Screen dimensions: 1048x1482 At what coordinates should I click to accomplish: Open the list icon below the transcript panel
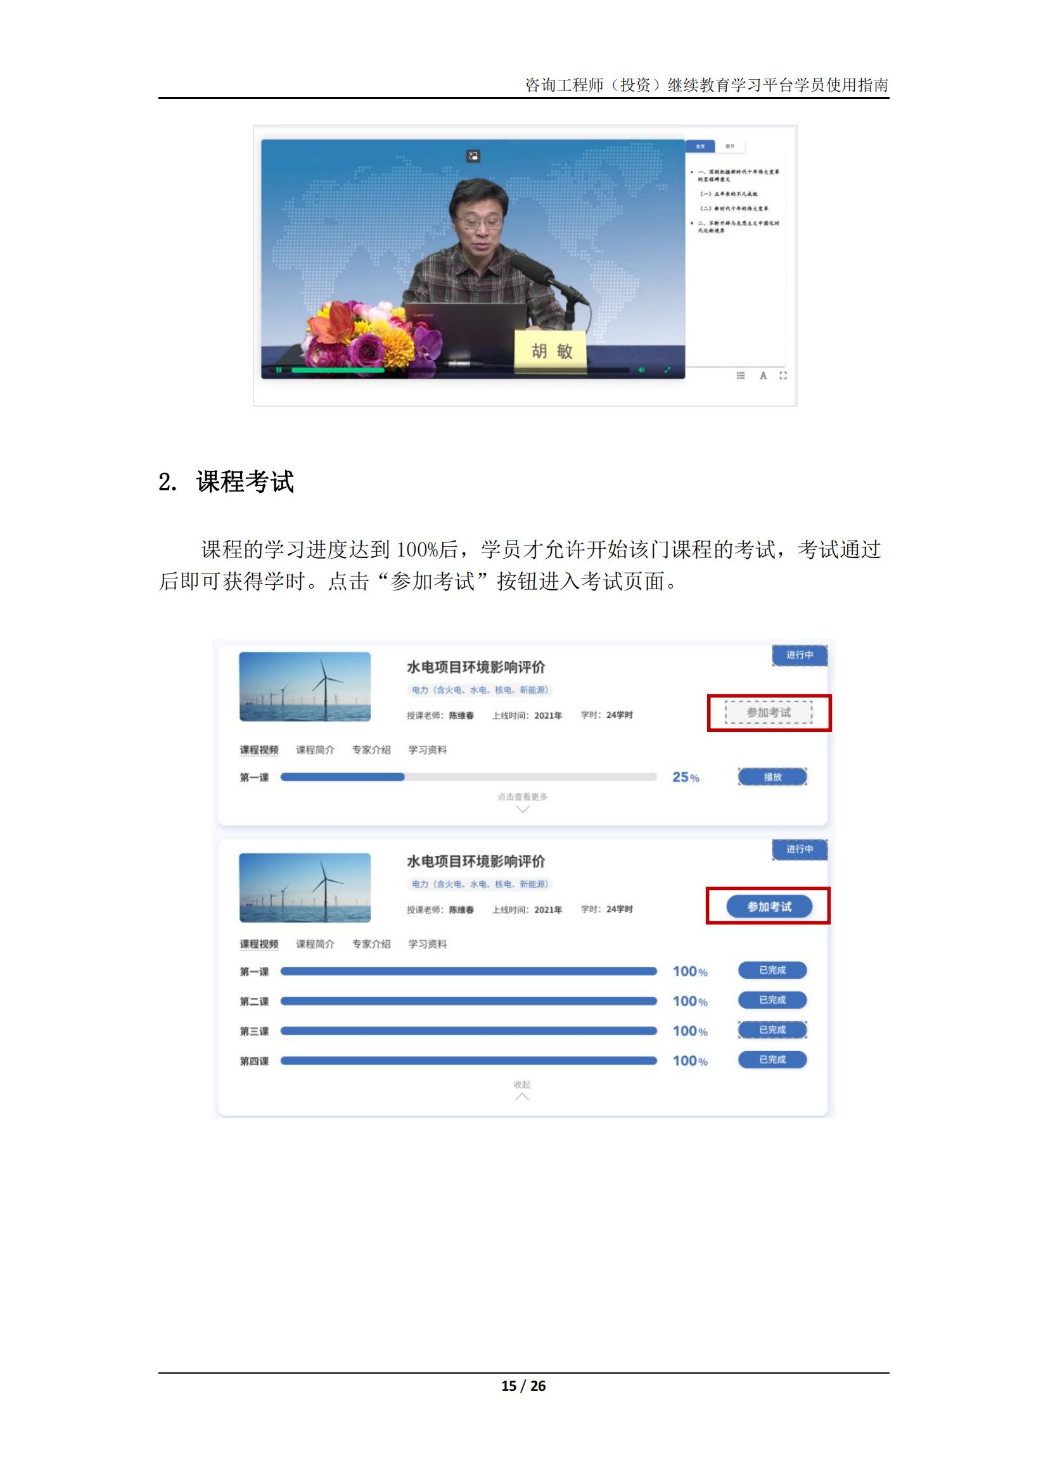pyautogui.click(x=741, y=376)
